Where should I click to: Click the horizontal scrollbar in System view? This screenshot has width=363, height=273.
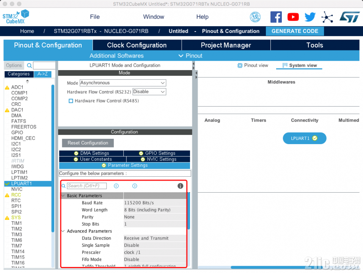[277, 267]
